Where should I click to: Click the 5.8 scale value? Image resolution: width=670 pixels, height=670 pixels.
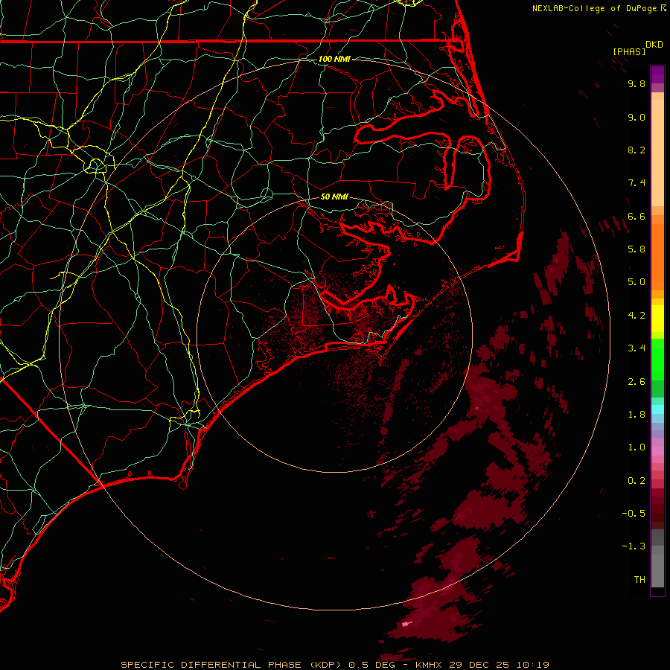pos(636,249)
